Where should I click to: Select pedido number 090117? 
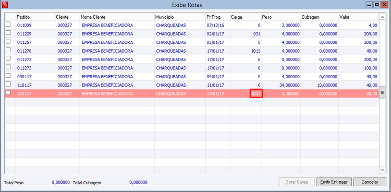[24, 77]
